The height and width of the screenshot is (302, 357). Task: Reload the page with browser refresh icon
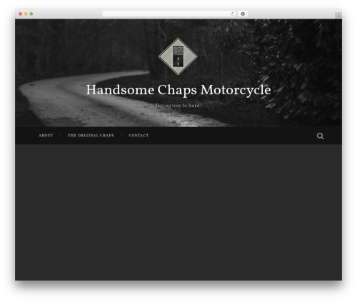[232, 14]
